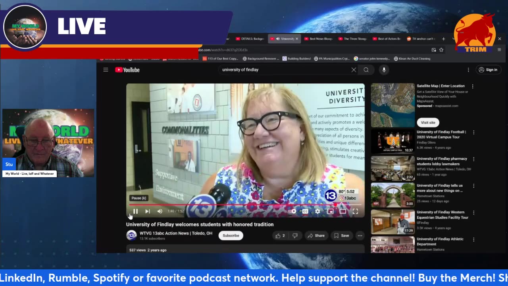Start voice search with microphone
508x286 pixels.
pyautogui.click(x=384, y=70)
